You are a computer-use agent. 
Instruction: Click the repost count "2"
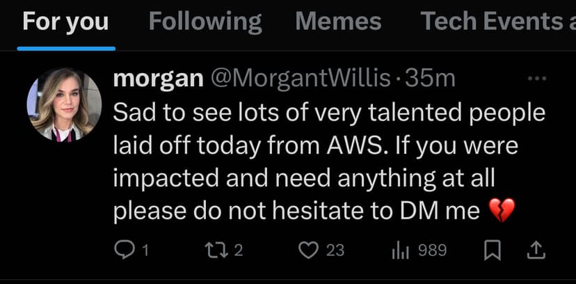click(238, 250)
